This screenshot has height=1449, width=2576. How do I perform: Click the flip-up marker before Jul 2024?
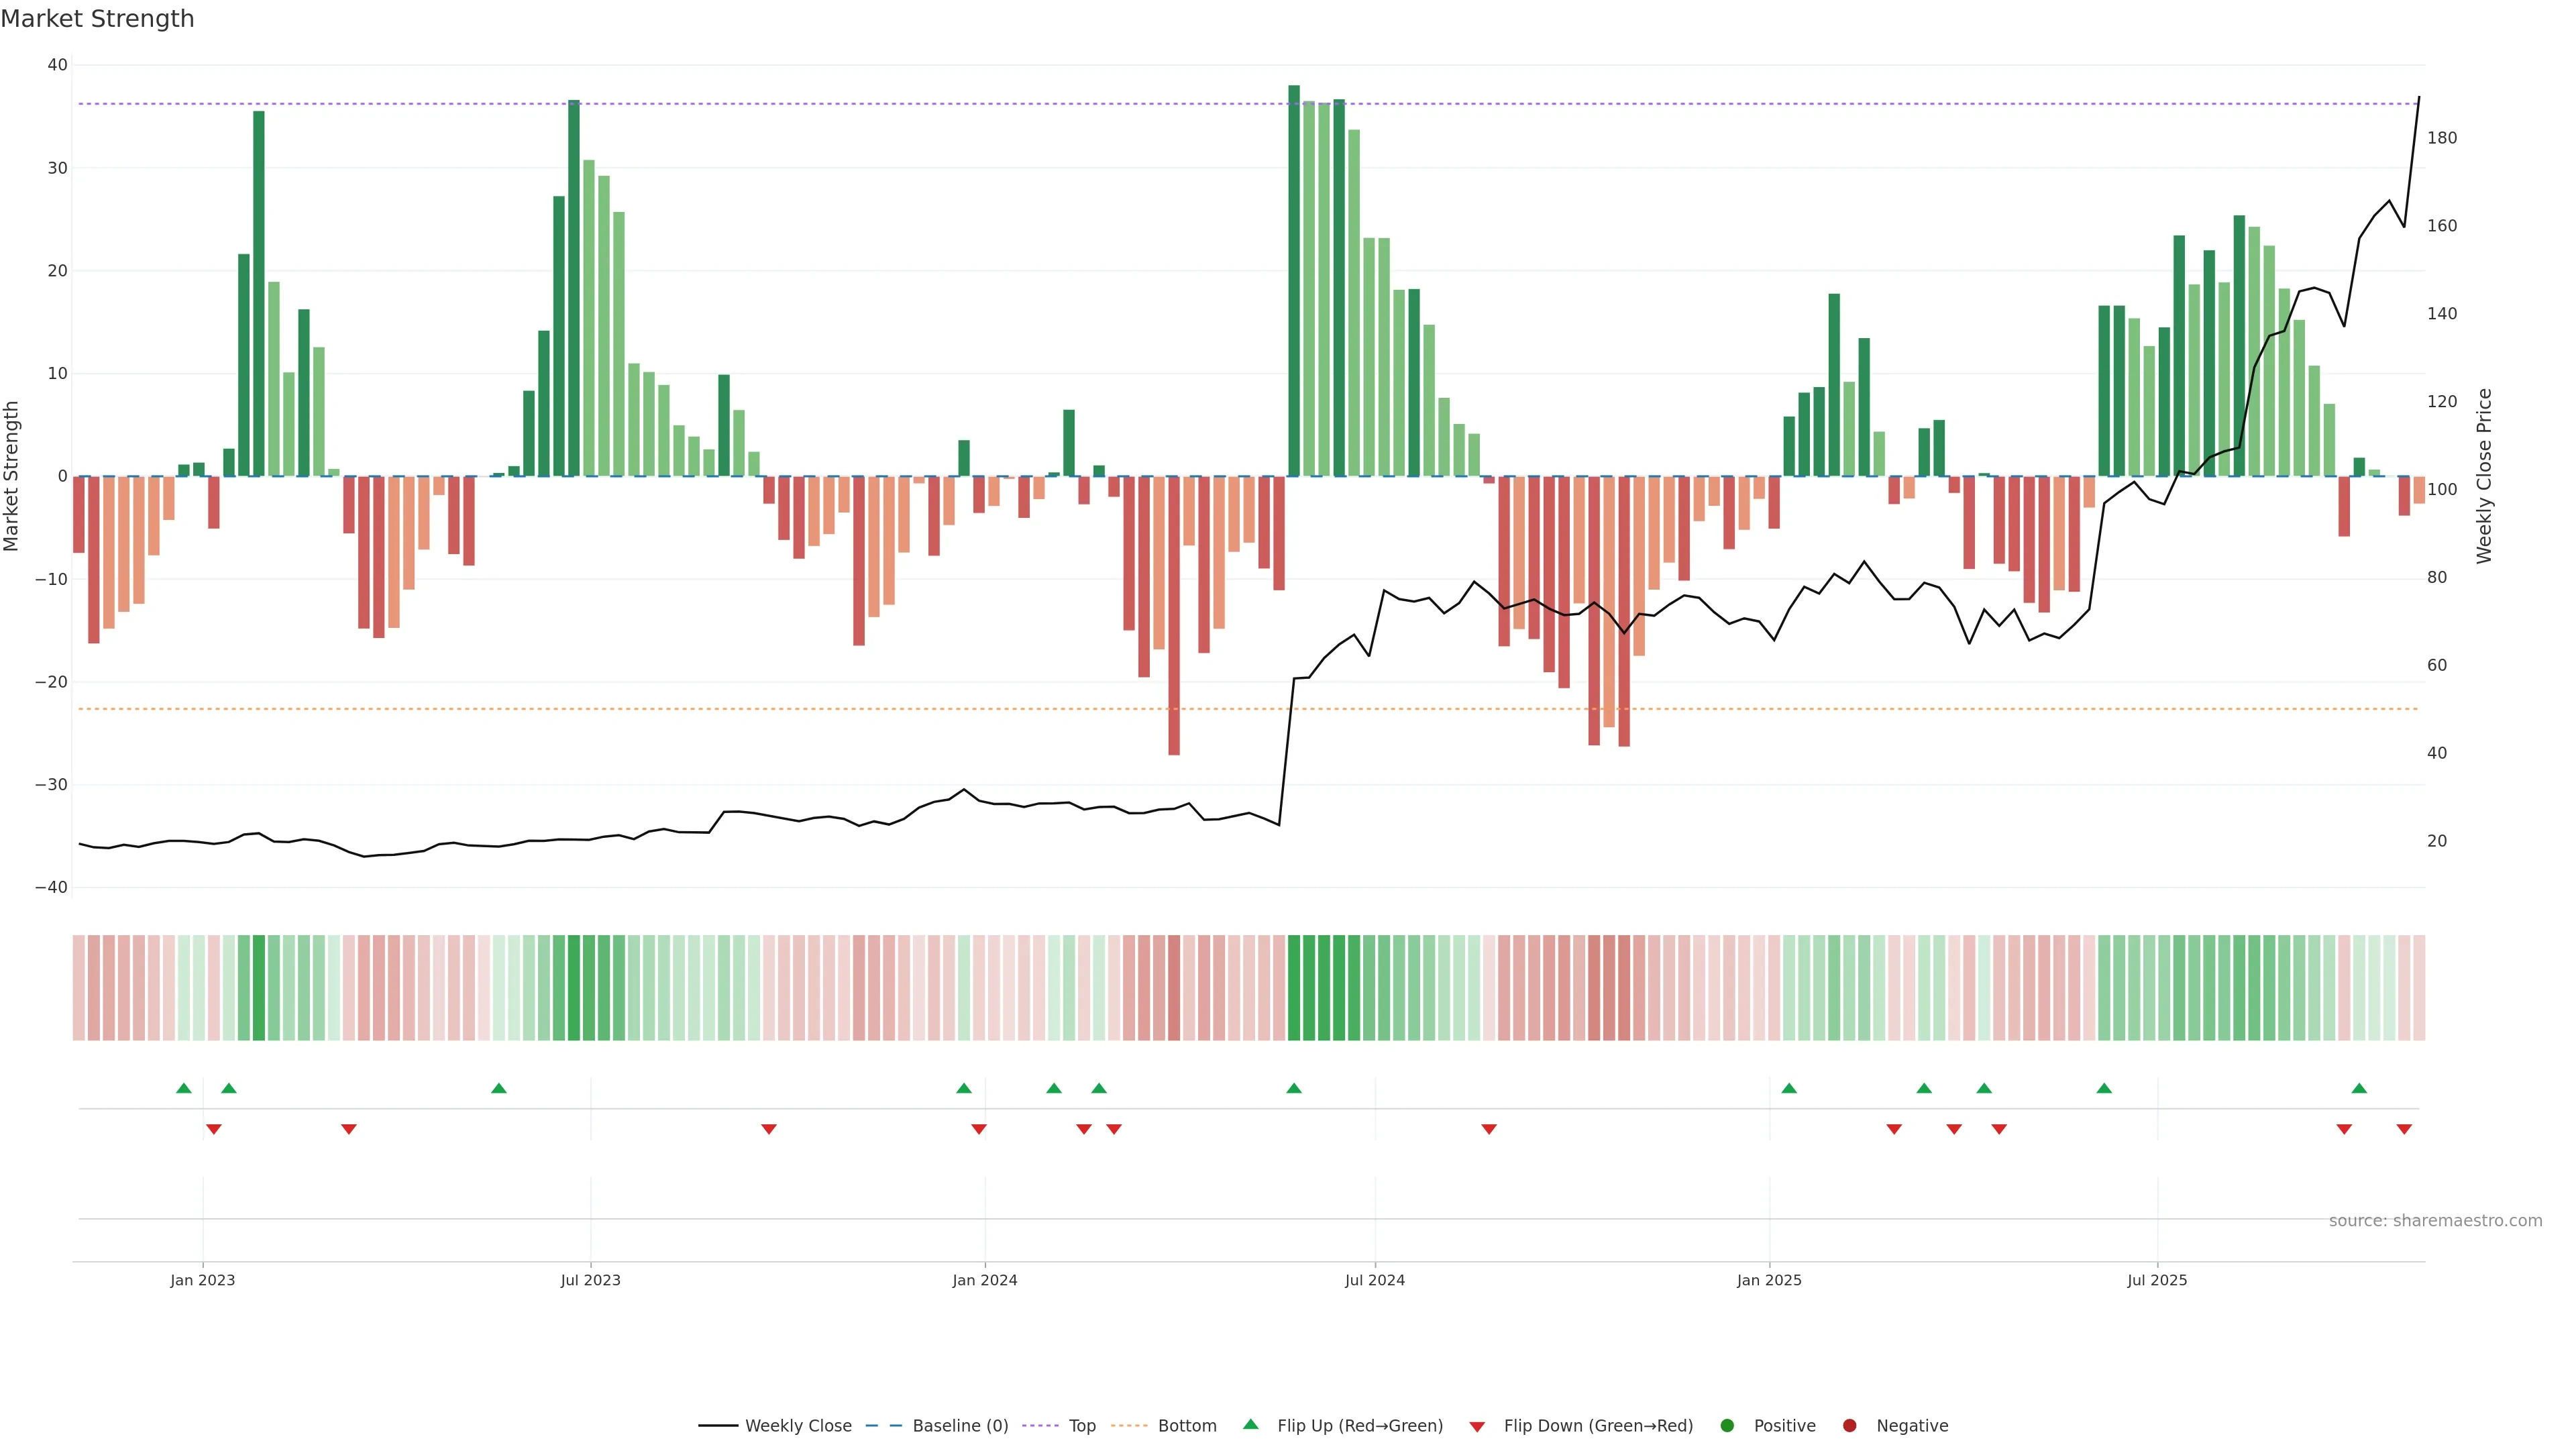point(1294,1088)
